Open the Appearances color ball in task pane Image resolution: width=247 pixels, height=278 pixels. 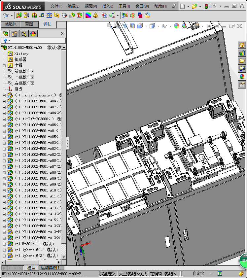[x=242, y=77]
